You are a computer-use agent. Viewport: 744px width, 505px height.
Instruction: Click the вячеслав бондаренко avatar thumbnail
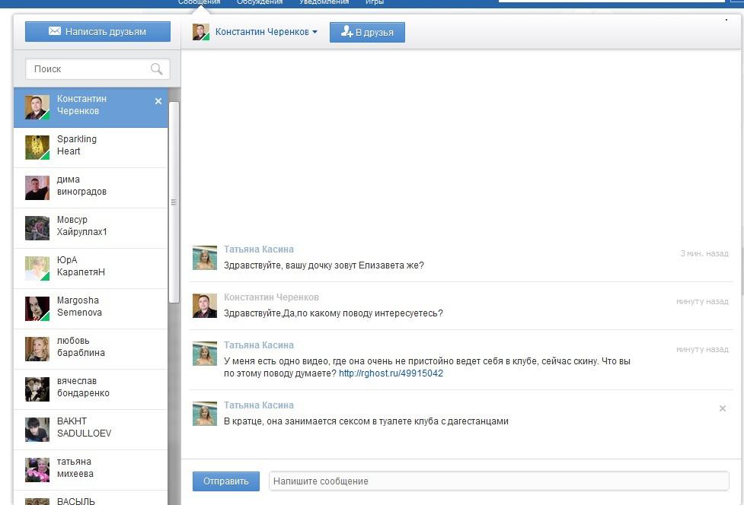(37, 389)
